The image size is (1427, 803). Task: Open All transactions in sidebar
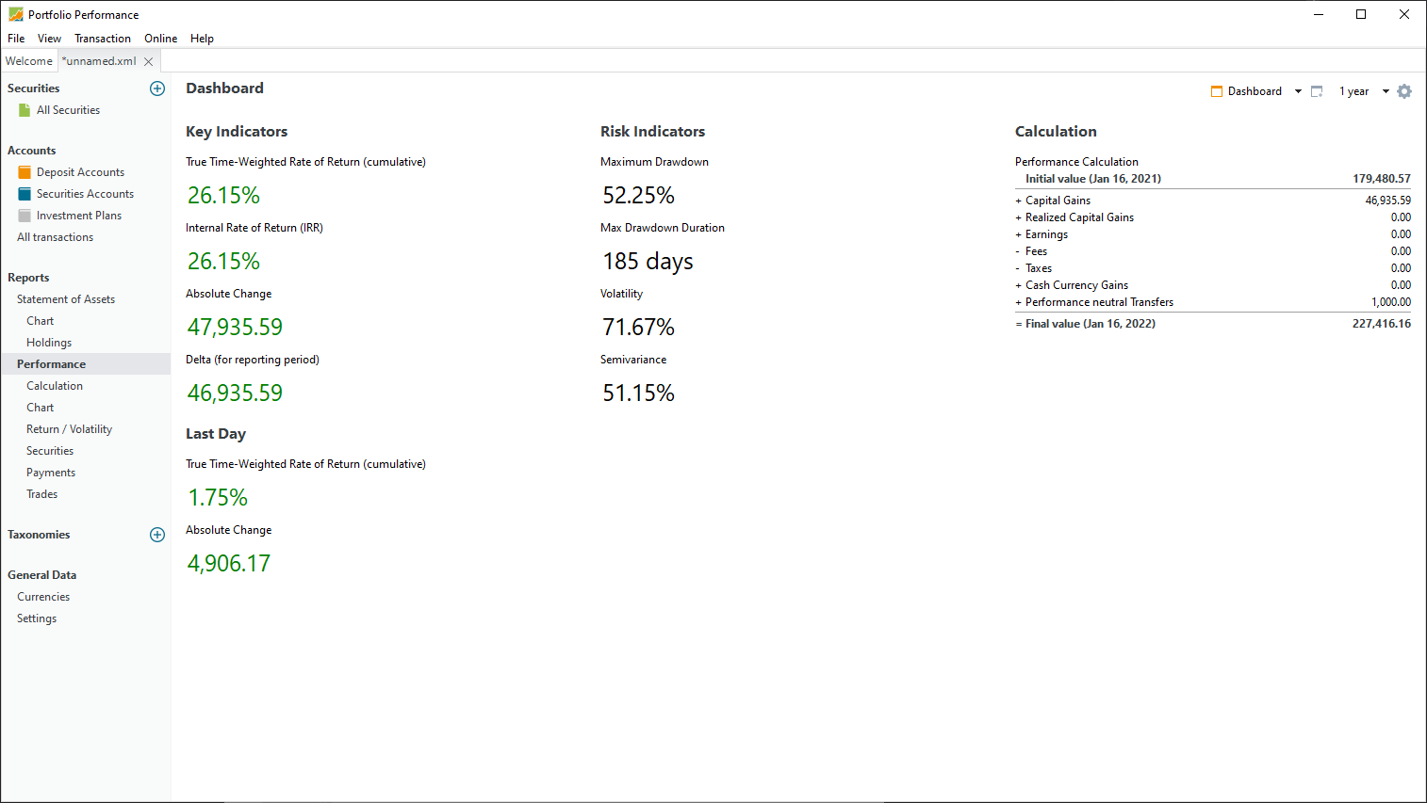[x=55, y=237]
